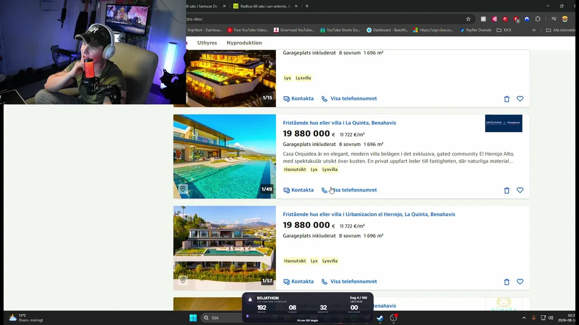Screen dimensions: 579x325
Task: Show map location on the 1/57 photo
Action: point(183,280)
